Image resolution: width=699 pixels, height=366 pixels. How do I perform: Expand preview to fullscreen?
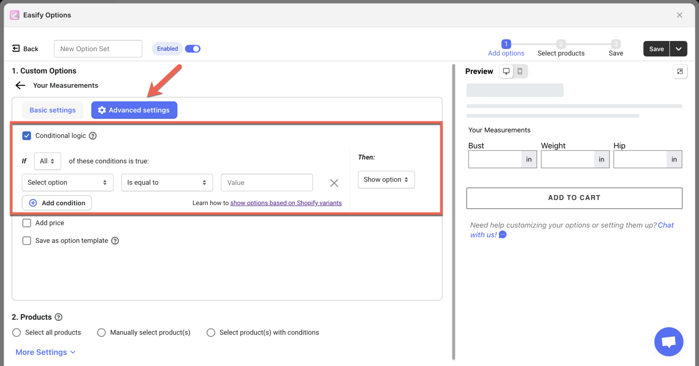pos(680,71)
